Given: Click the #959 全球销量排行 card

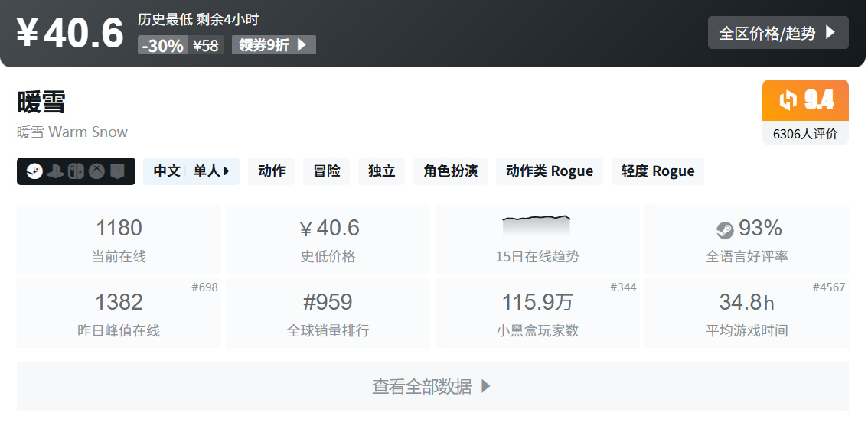Looking at the screenshot, I should (x=328, y=313).
